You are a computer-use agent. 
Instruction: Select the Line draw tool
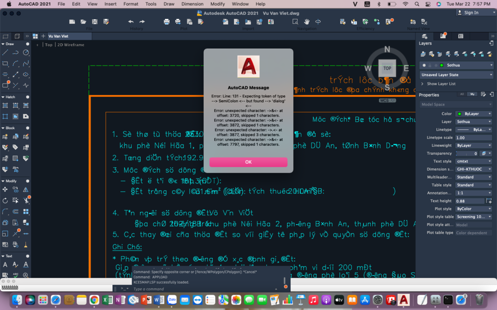point(5,53)
